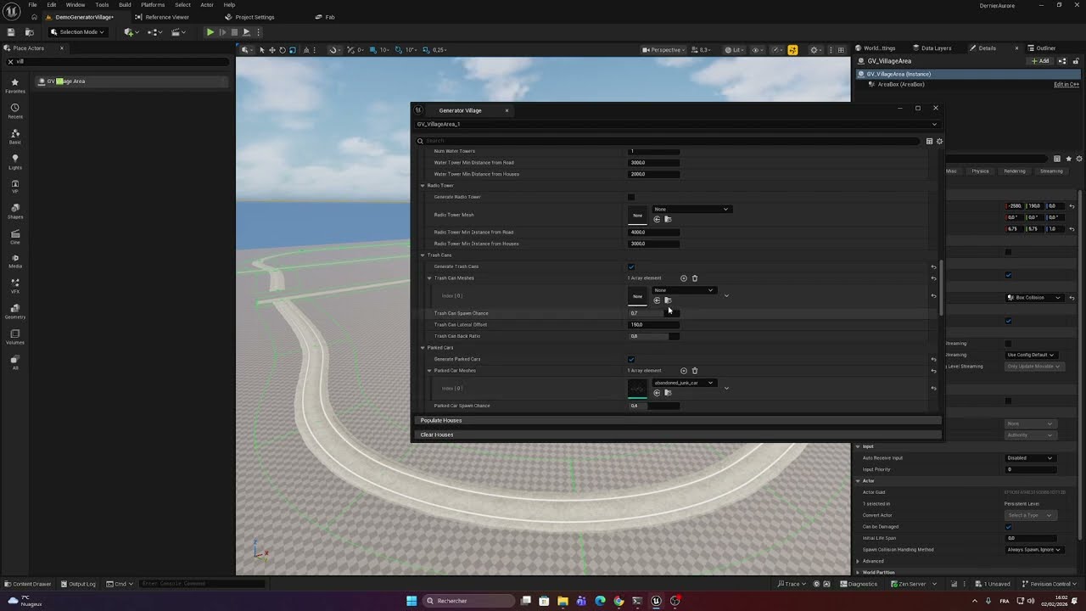Open abandoned_junk_car asset dropdown
The width and height of the screenshot is (1086, 611).
click(x=684, y=383)
